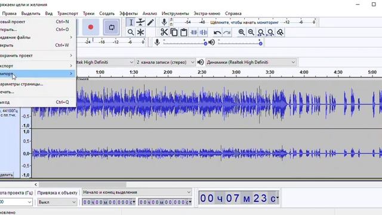This screenshot has height=215, width=382.
Task: Select the Zoom magnifier tool
Action: click(x=131, y=32)
